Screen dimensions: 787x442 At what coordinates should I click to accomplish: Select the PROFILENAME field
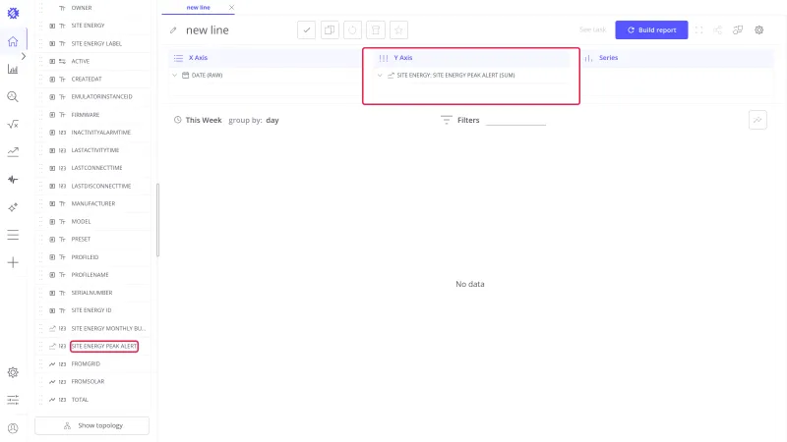(90, 275)
